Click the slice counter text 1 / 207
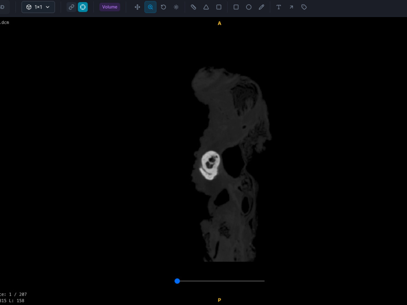This screenshot has height=305, width=407. point(18,294)
